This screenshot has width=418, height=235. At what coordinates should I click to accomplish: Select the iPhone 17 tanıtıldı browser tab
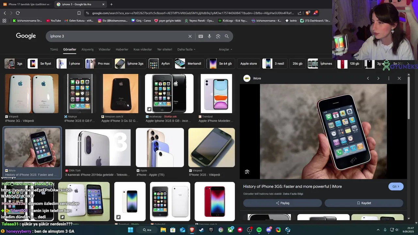pyautogui.click(x=27, y=4)
